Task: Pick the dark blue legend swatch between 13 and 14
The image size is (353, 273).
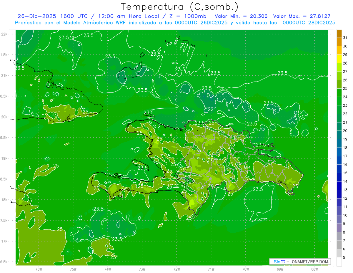Action: [339, 186]
